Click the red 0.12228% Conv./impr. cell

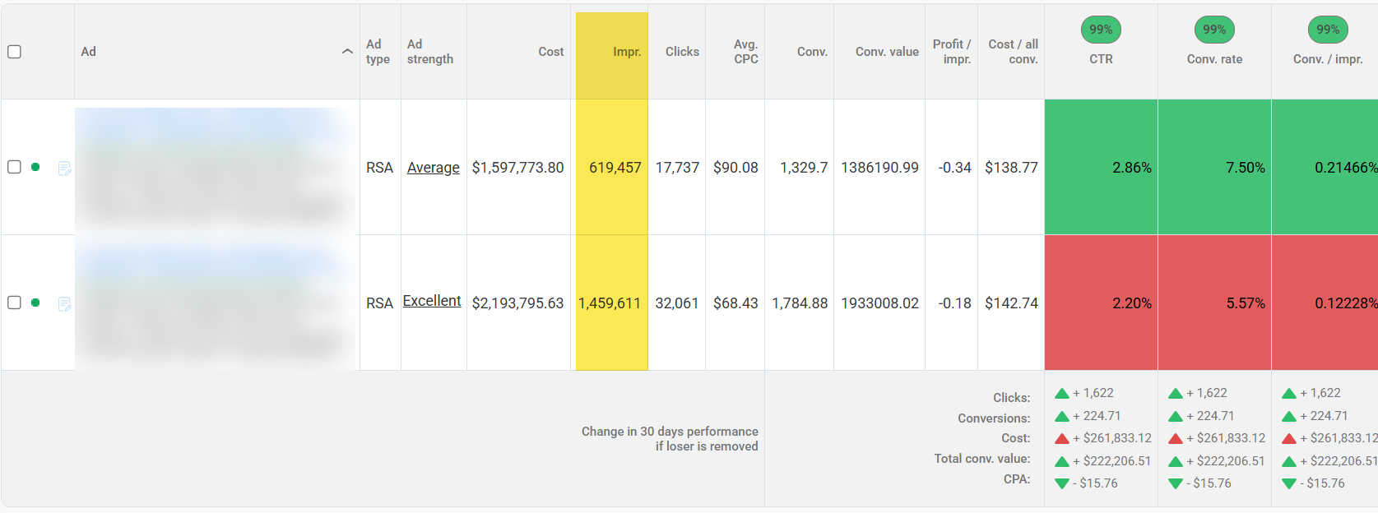(x=1325, y=303)
